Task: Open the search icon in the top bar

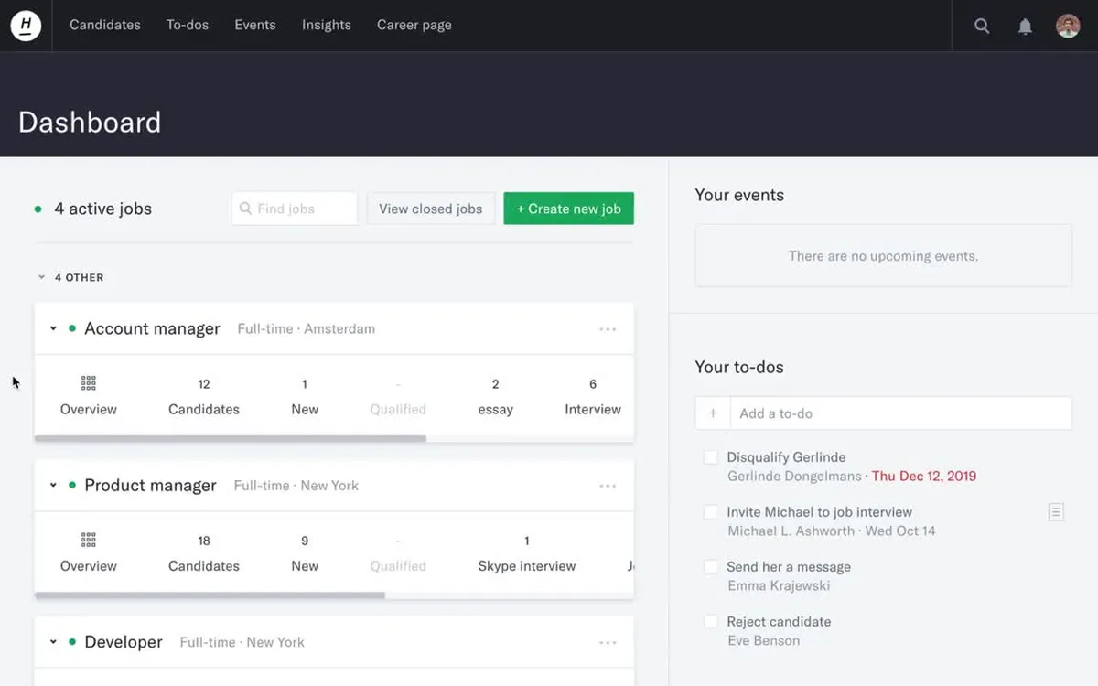Action: pos(982,26)
